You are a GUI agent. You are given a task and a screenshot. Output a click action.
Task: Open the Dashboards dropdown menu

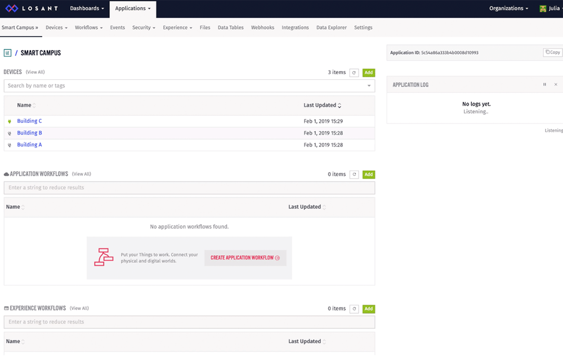pyautogui.click(x=87, y=8)
